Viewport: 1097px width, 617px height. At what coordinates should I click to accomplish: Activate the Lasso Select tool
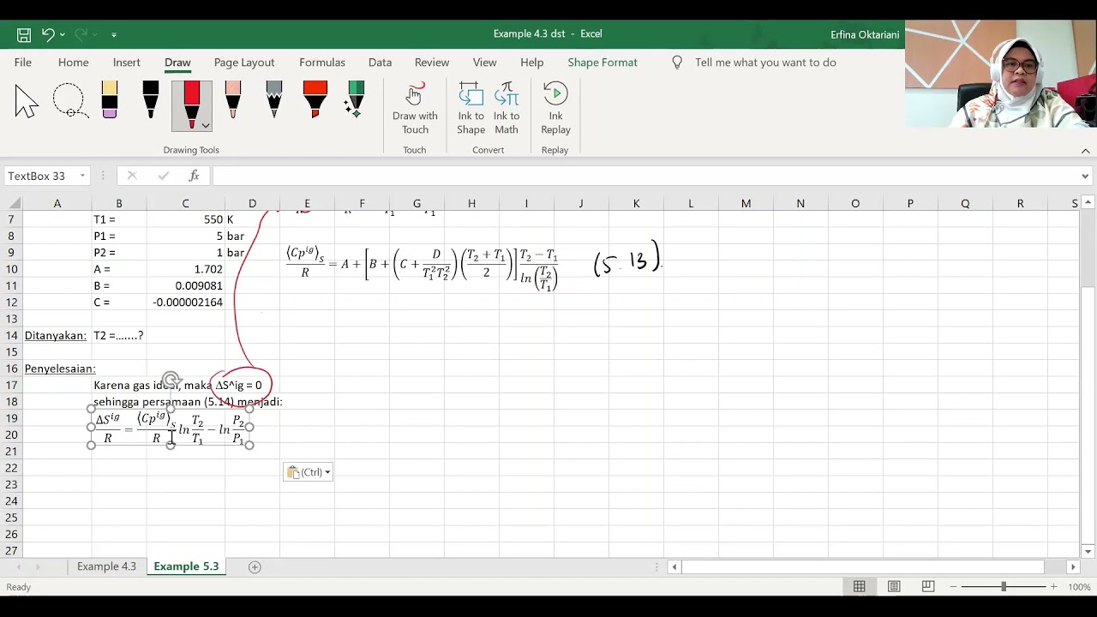[x=69, y=102]
